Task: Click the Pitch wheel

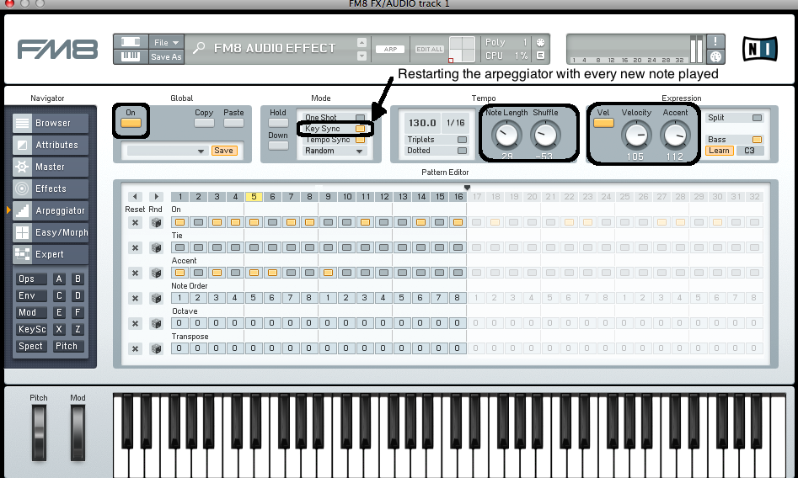Action: pos(39,433)
